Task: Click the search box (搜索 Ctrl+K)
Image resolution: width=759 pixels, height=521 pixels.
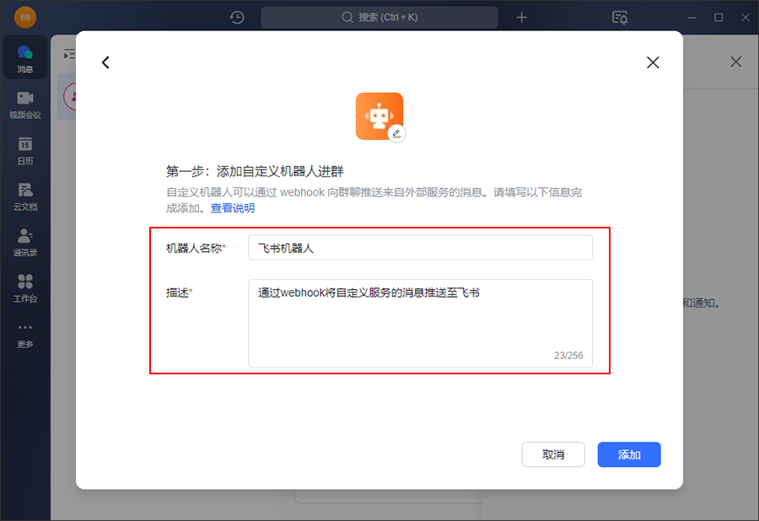Action: (x=379, y=18)
